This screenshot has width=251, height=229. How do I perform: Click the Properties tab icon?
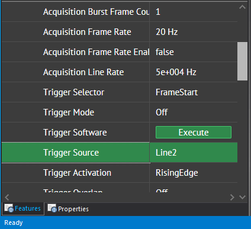click(52, 208)
